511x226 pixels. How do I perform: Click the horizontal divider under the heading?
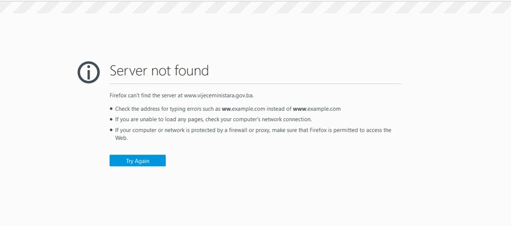(x=255, y=83)
